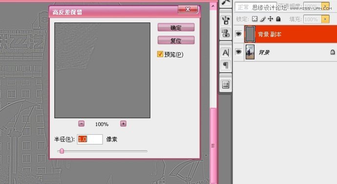Click the 填充 100% fill value field
Image resolution: width=337 pixels, height=184 pixels.
pos(313,19)
